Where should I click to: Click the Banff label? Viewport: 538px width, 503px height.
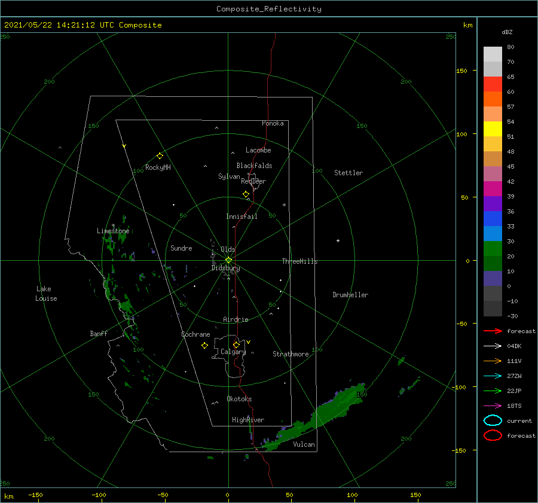tap(99, 333)
